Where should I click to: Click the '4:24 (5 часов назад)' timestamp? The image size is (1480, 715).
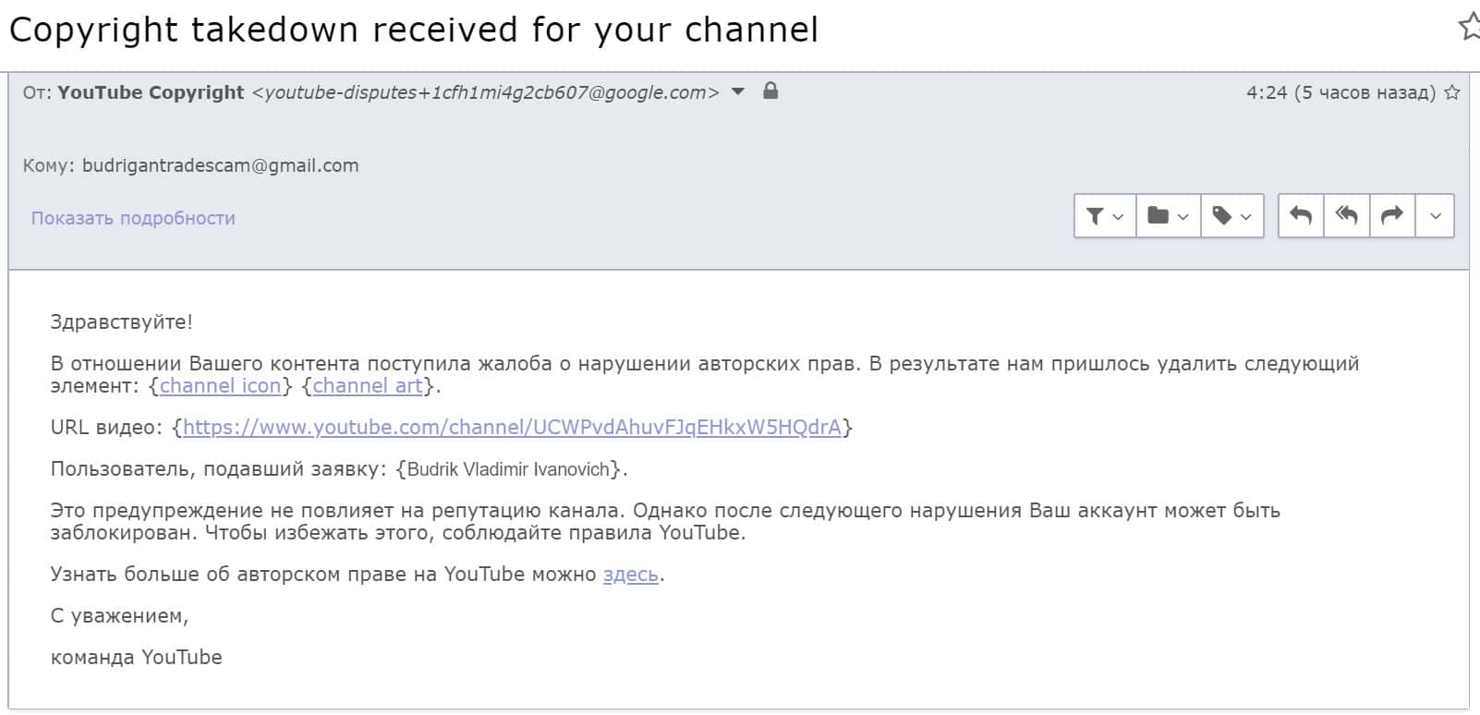pos(1340,92)
